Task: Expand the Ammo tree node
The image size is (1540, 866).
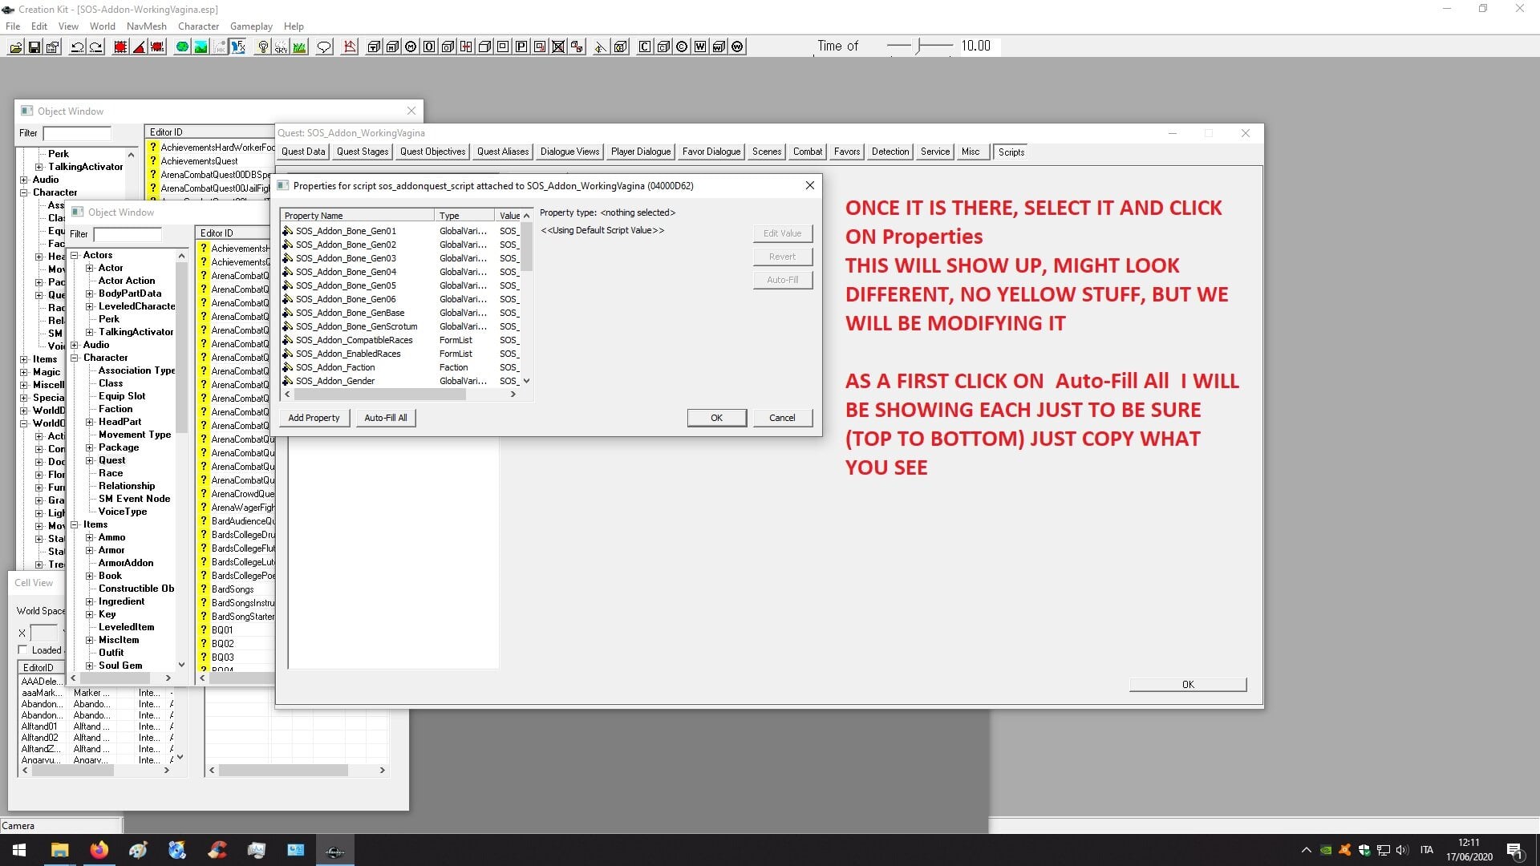Action: click(x=90, y=537)
